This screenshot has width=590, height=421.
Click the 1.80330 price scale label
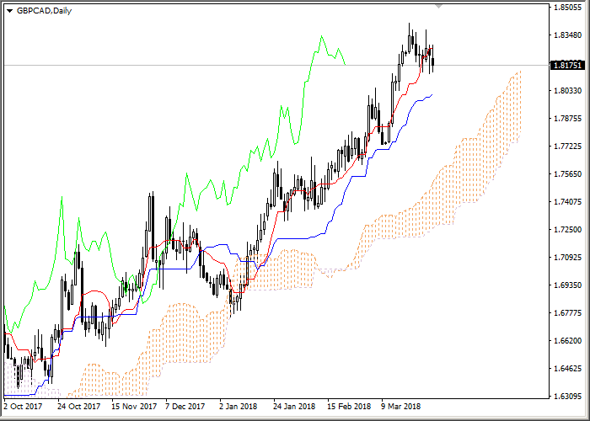pyautogui.click(x=568, y=91)
